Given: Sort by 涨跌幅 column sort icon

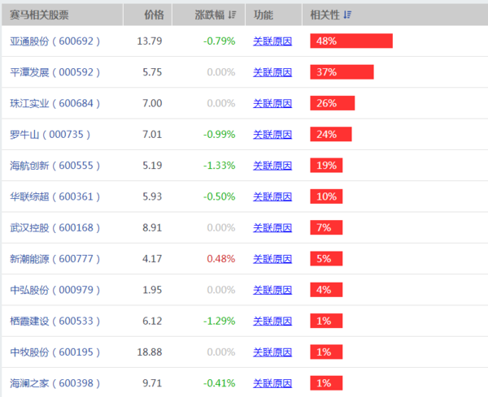Looking at the screenshot, I should (x=232, y=15).
